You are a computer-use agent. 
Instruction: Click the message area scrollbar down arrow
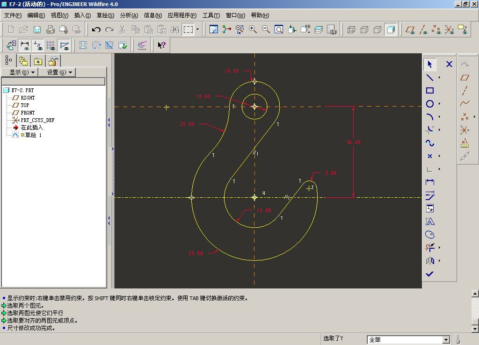pyautogui.click(x=475, y=329)
